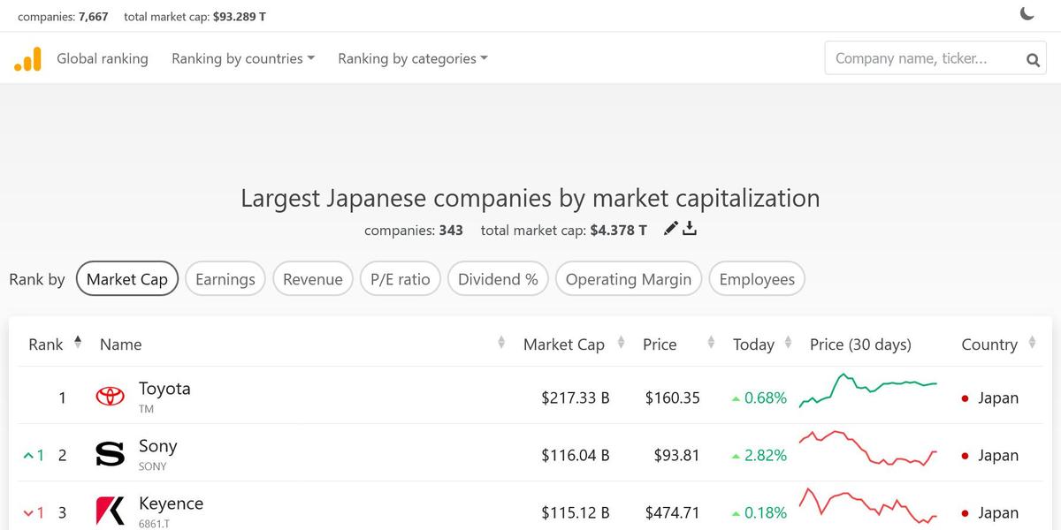Click the Toyota company logo
Image resolution: width=1061 pixels, height=530 pixels.
click(x=109, y=397)
